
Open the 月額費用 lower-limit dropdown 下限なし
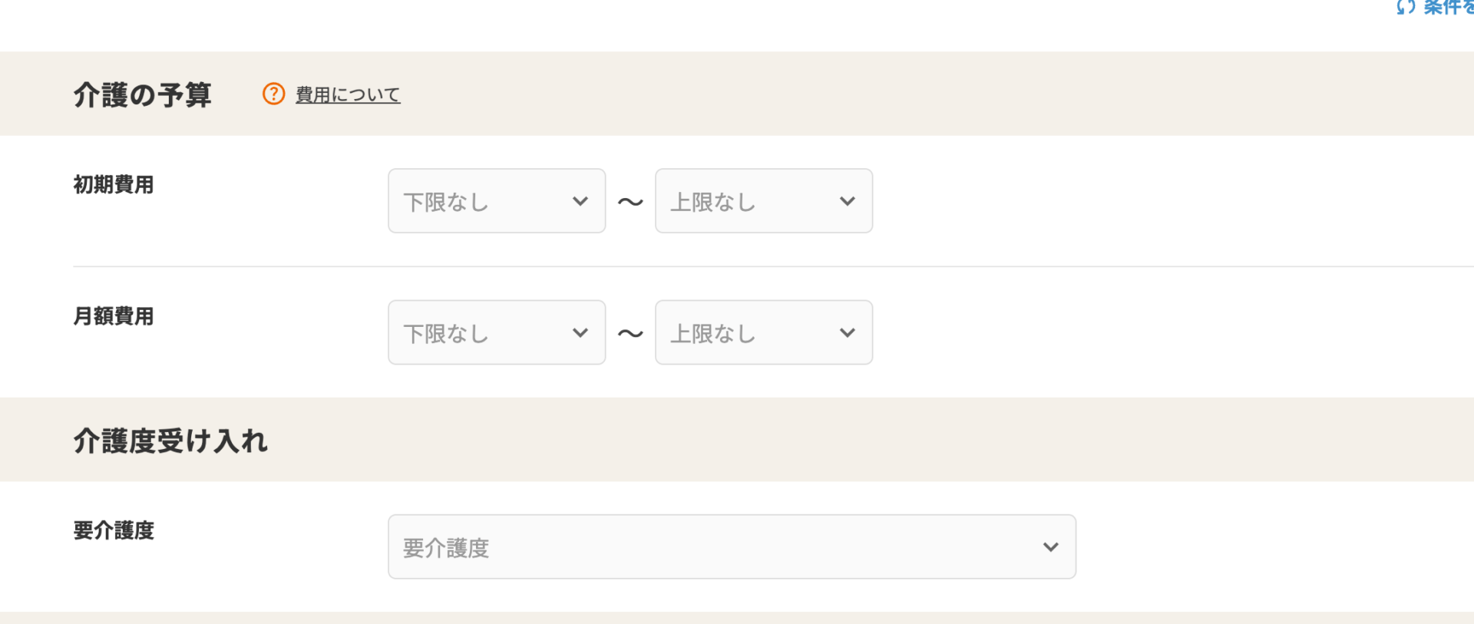click(496, 332)
